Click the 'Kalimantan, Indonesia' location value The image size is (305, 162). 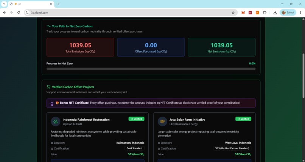[x=130, y=143]
